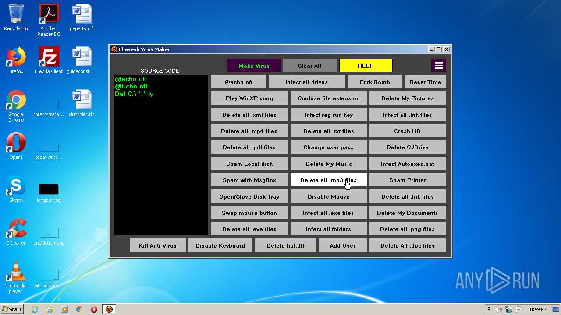Click the Reset Time button

425,82
